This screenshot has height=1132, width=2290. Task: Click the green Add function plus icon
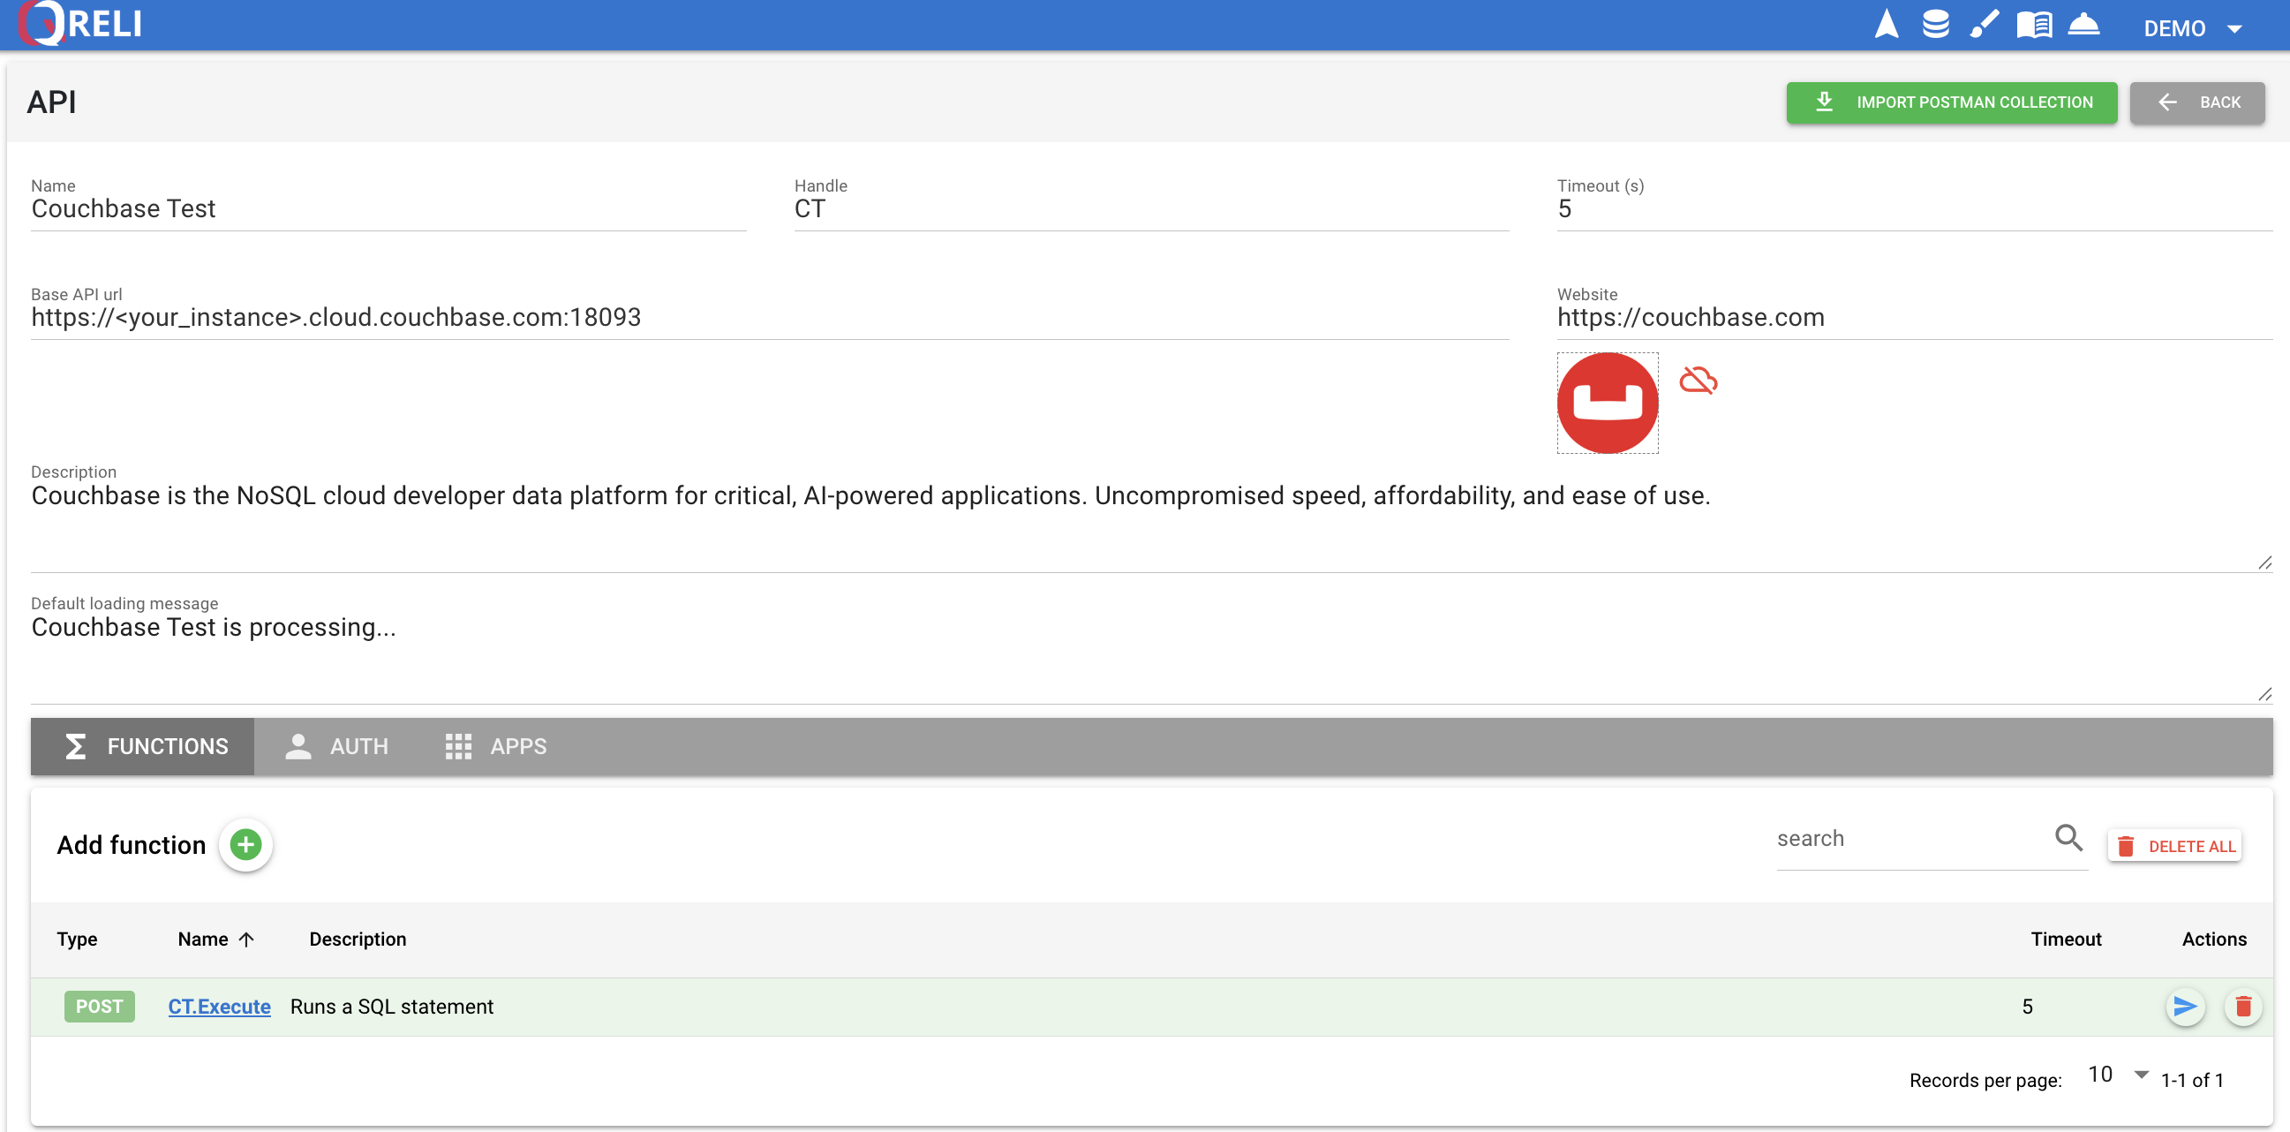(x=246, y=844)
